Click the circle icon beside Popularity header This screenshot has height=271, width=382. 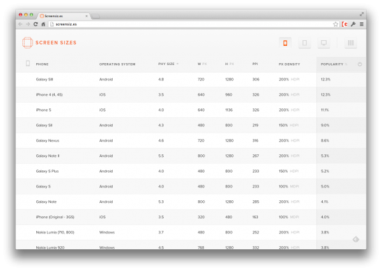(x=360, y=64)
